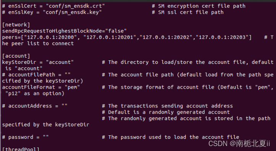Click the [threadPool] section header
The image size is (276, 151).
pyautogui.click(x=21, y=149)
